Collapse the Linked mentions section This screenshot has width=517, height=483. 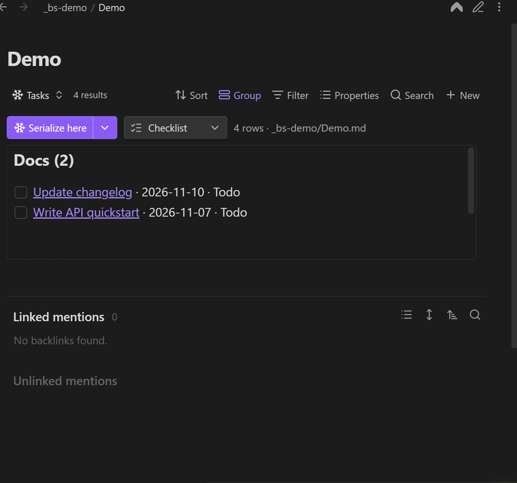(x=59, y=317)
